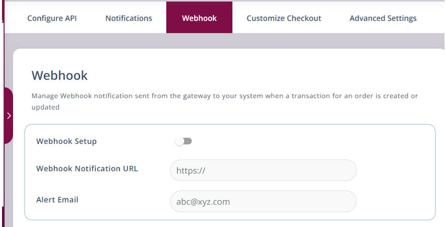Click the white right-pointing arrow icon
Image resolution: width=446 pixels, height=227 pixels.
point(9,115)
